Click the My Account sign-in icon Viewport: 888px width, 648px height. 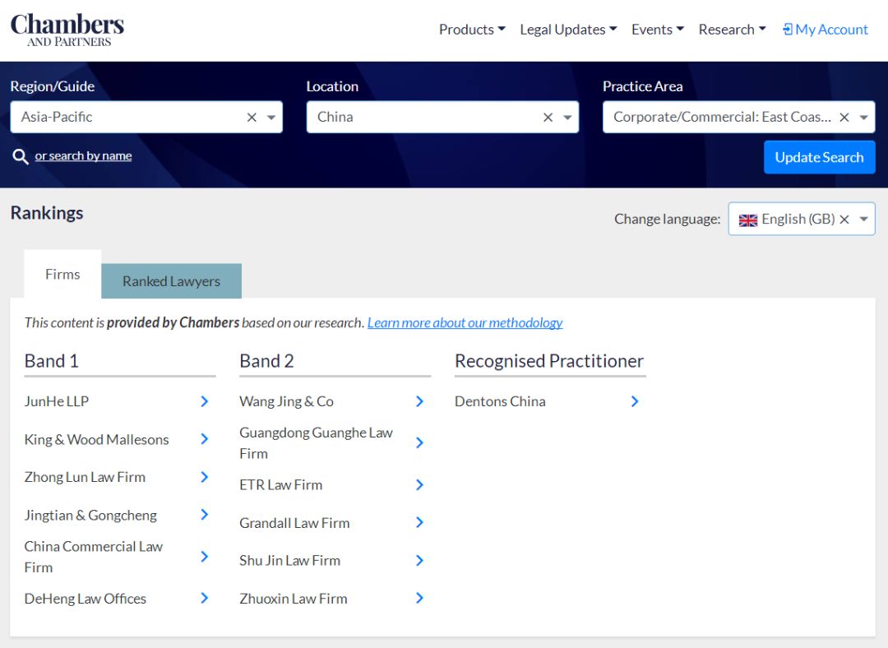tap(787, 30)
